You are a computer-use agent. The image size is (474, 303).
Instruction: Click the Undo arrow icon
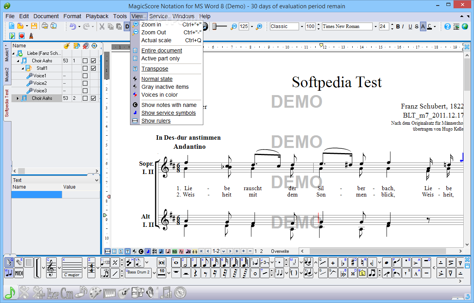(x=73, y=26)
